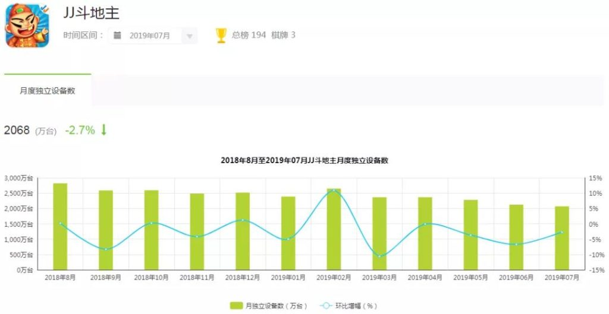The height and width of the screenshot is (314, 609).
Task: Click the 2019年07月 x-axis label
Action: 561,278
